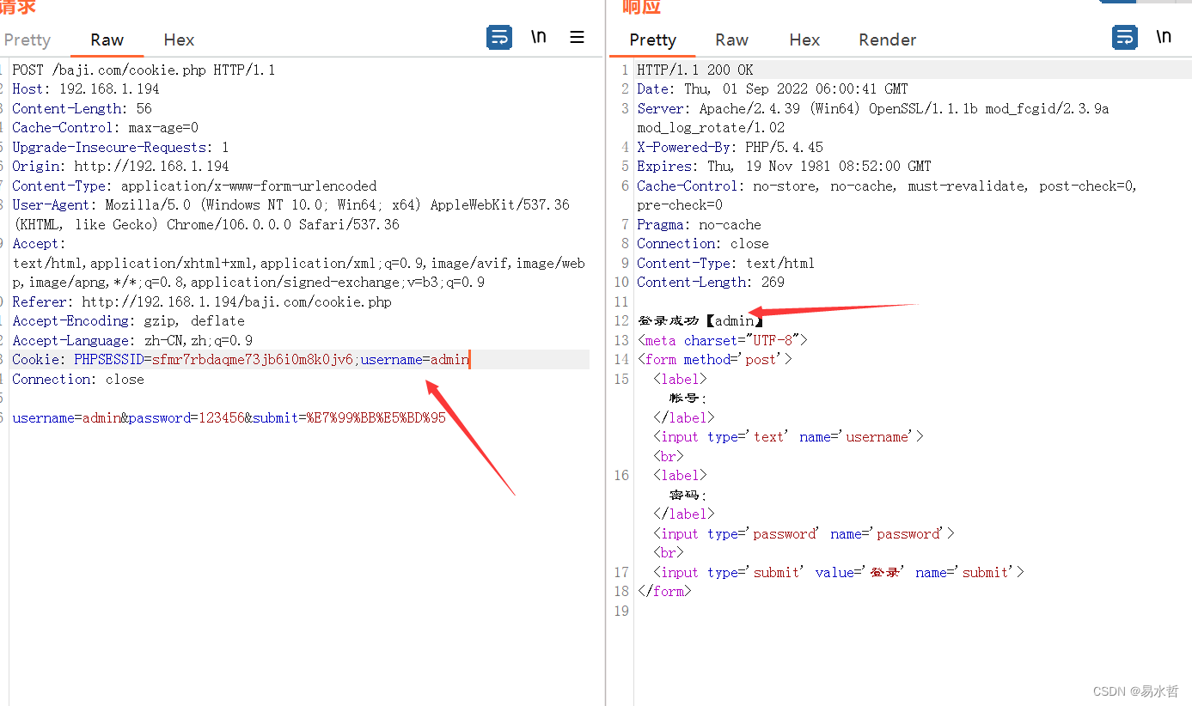Click the Content-Length: 56 header line

coord(82,108)
